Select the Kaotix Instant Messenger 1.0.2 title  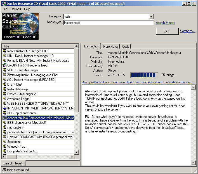(28, 51)
